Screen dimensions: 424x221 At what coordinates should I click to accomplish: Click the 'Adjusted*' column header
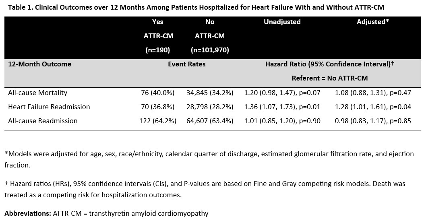[x=372, y=22]
